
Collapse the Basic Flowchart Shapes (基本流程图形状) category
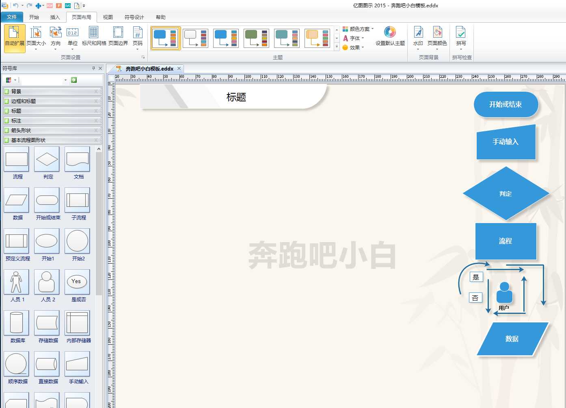[52, 140]
